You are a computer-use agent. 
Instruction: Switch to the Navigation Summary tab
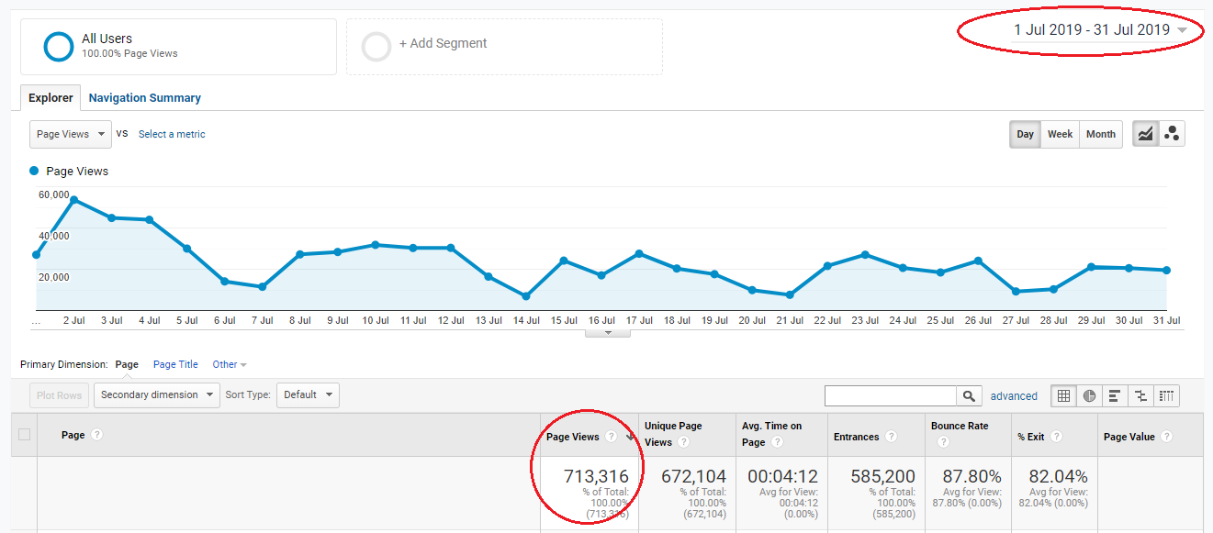(144, 98)
